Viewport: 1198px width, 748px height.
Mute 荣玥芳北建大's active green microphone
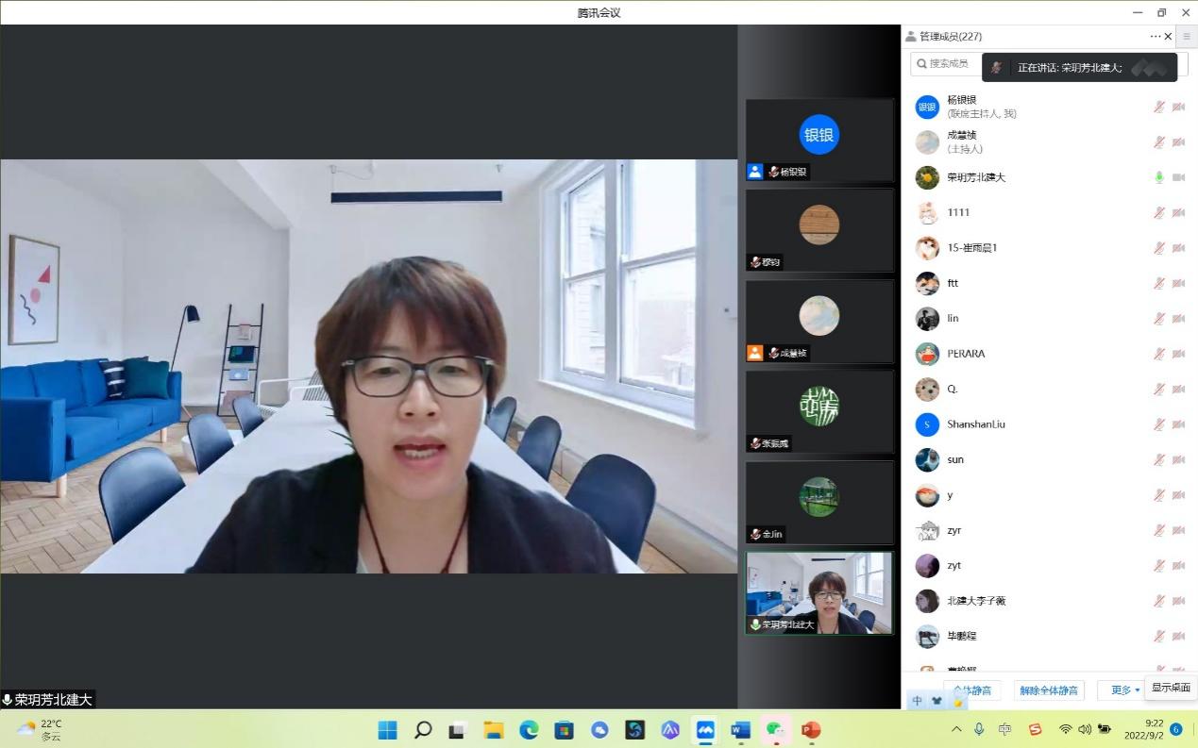(x=1159, y=177)
